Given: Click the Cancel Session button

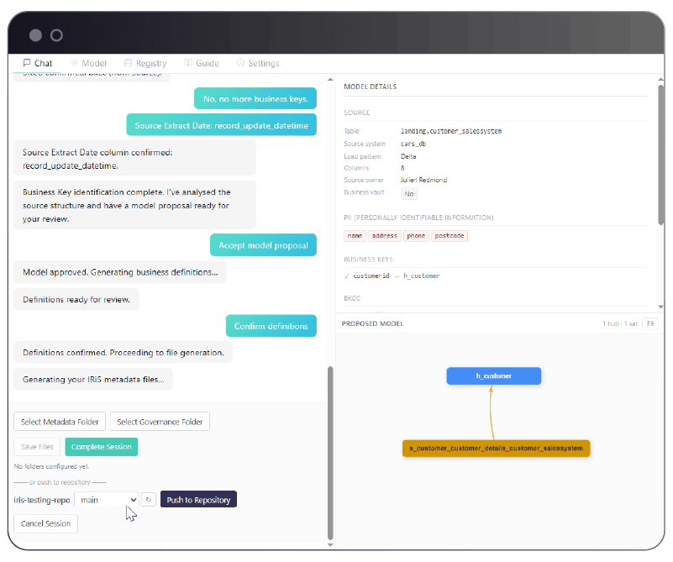Looking at the screenshot, I should coord(45,523).
